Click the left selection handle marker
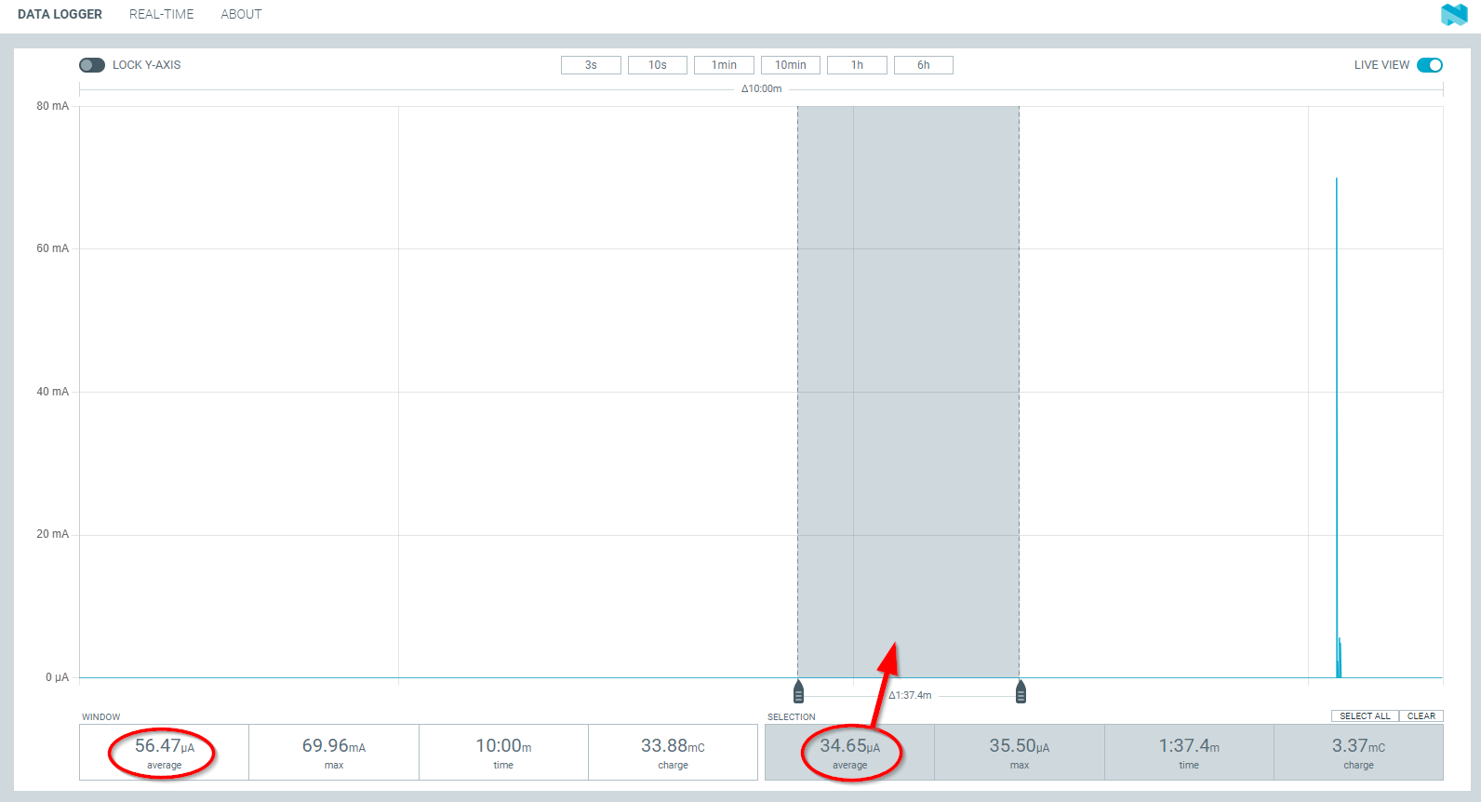 798,692
